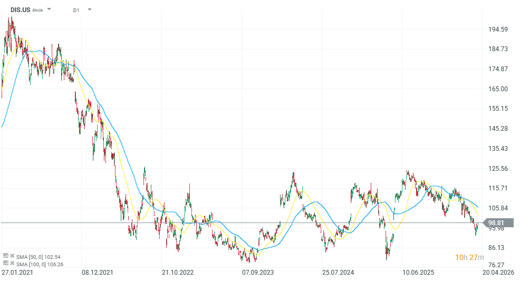
Task: Expand the DIS.US symbol dropdown arrow
Action: [49, 9]
